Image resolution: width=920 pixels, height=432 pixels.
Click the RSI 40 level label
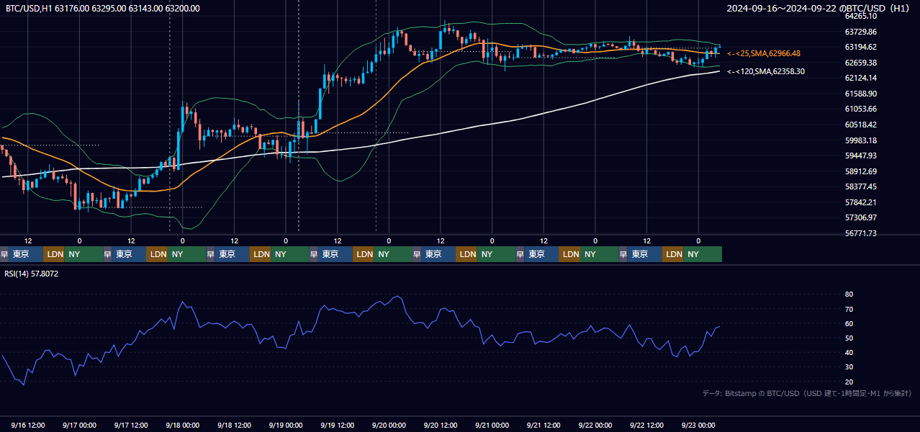849,352
